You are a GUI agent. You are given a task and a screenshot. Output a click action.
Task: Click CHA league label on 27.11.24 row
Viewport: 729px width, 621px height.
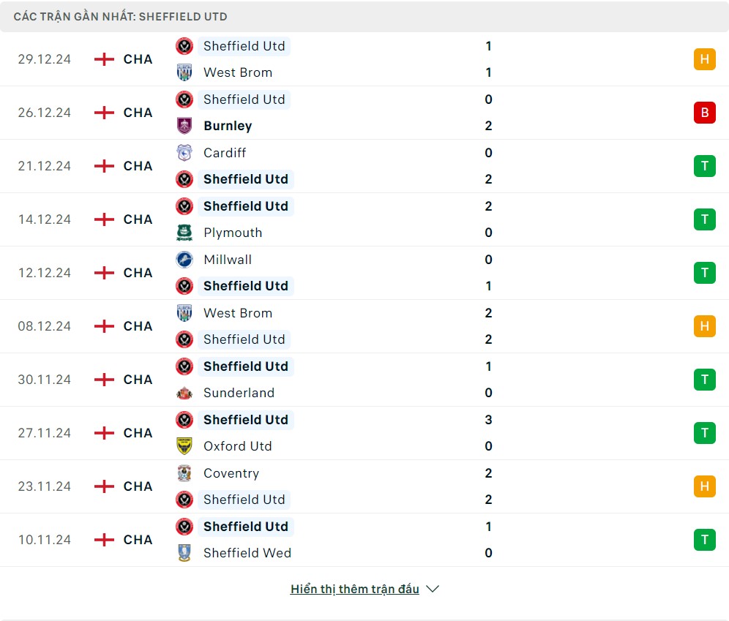138,433
